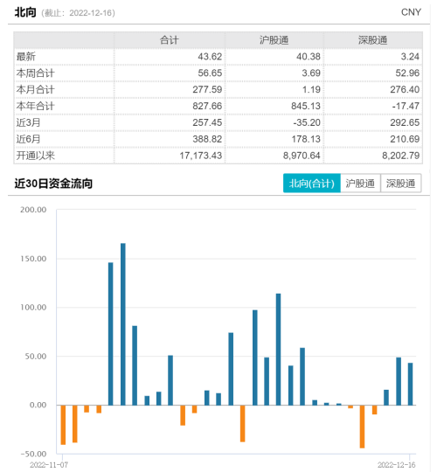Select the 近6月 row label
This screenshot has width=437, height=472.
(x=28, y=139)
